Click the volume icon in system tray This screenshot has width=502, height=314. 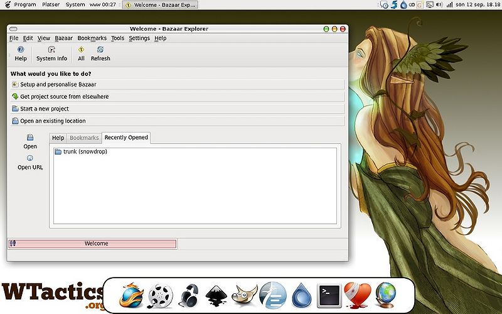[x=439, y=4]
